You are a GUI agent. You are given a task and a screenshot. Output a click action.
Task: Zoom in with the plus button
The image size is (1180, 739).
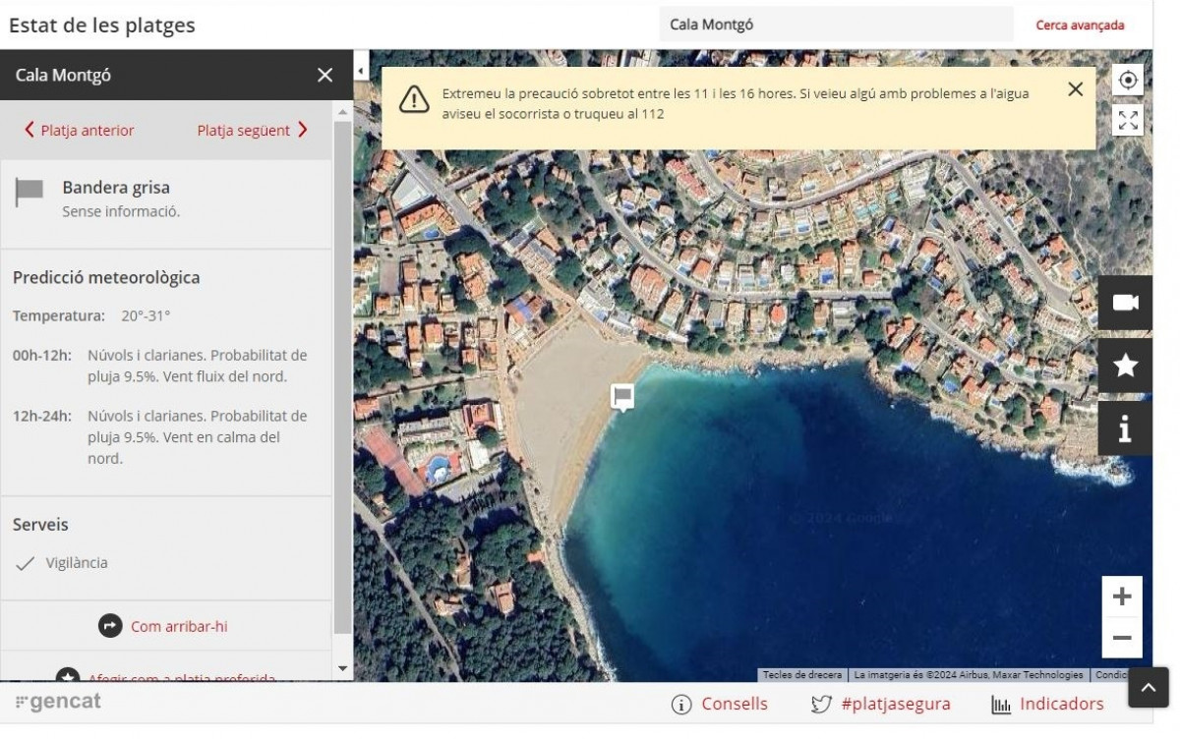pos(1122,597)
